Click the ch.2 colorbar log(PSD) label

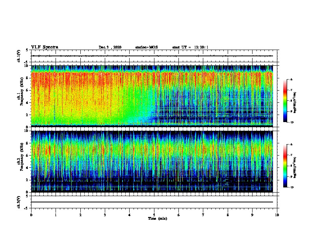[x=295, y=167]
